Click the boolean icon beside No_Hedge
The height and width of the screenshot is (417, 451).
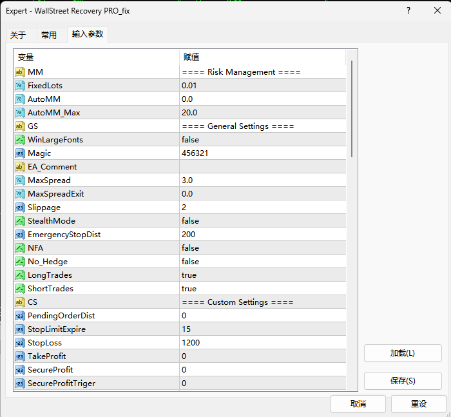(20, 261)
